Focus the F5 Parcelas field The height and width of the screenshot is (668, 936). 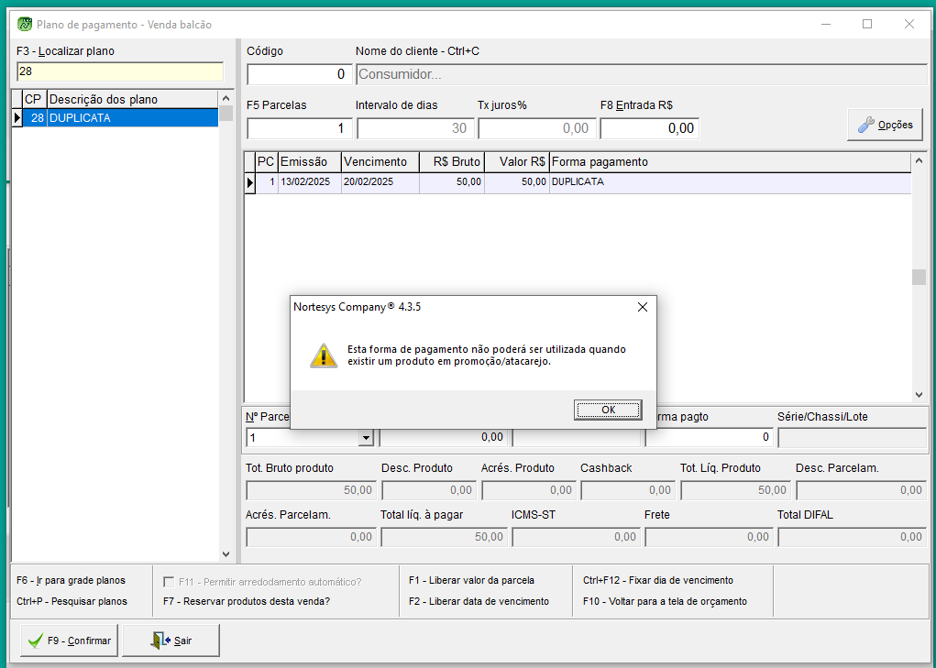click(x=299, y=128)
